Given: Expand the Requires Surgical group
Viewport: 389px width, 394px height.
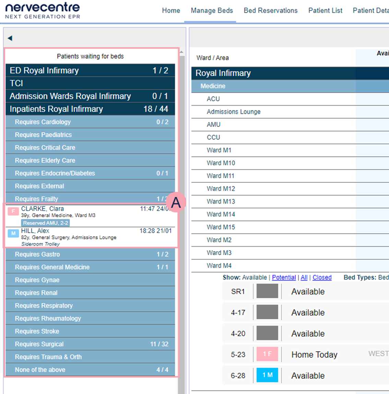Looking at the screenshot, I should pos(90,344).
